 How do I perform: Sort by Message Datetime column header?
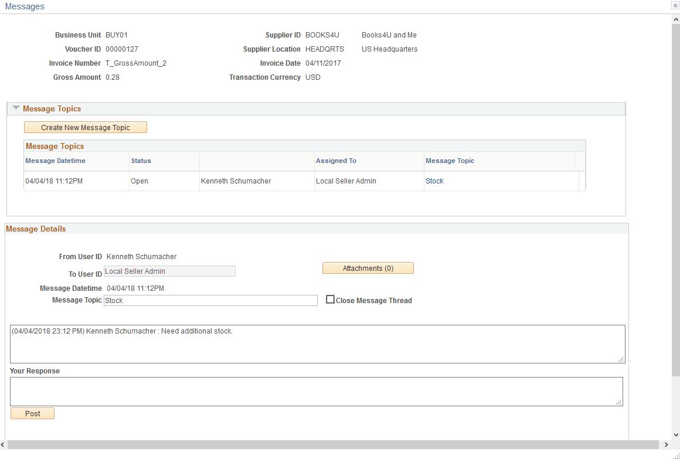[x=55, y=161]
